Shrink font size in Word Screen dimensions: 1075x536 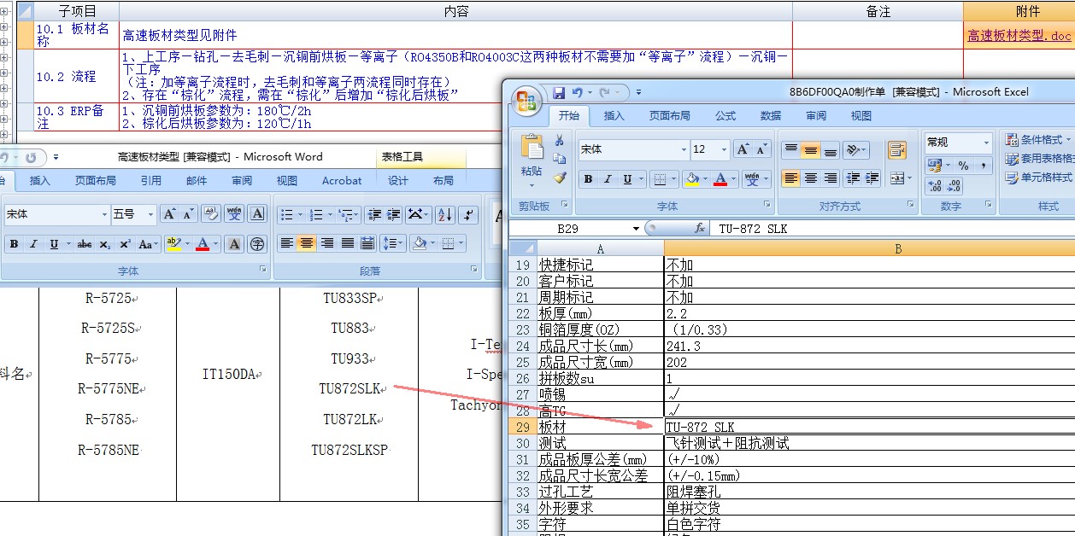[x=188, y=214]
